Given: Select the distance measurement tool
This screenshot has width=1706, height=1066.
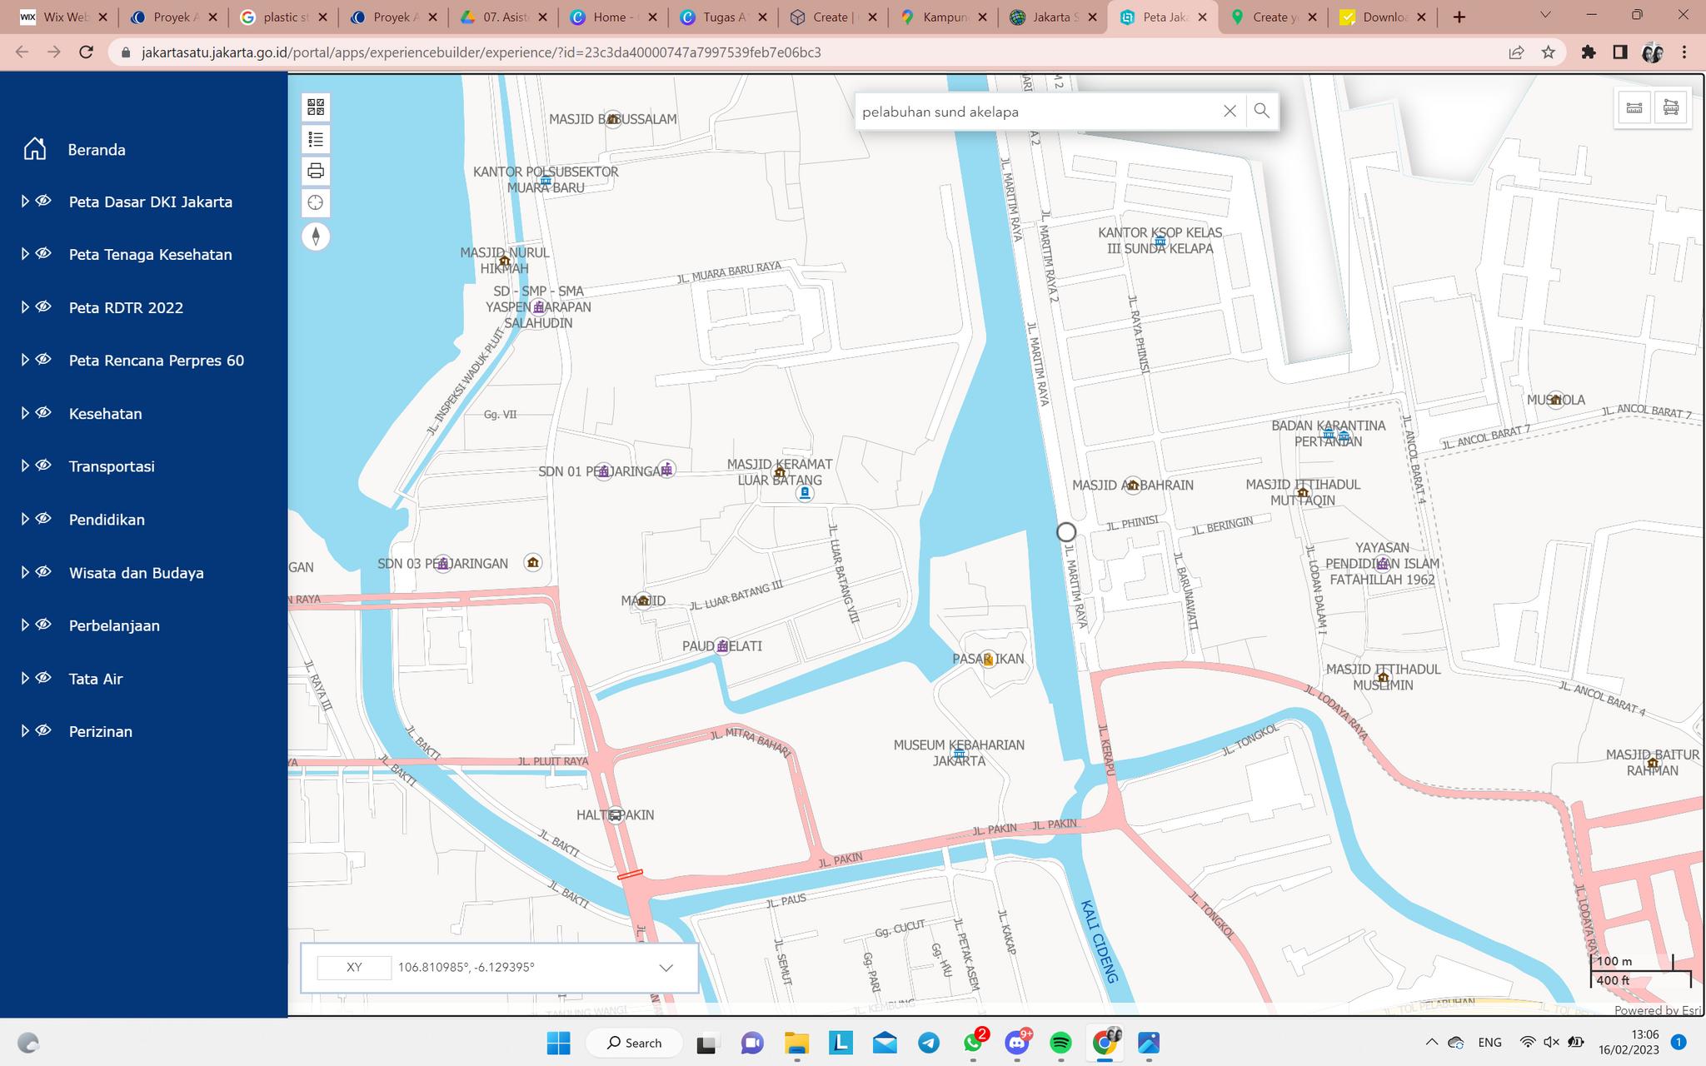Looking at the screenshot, I should tap(1634, 108).
